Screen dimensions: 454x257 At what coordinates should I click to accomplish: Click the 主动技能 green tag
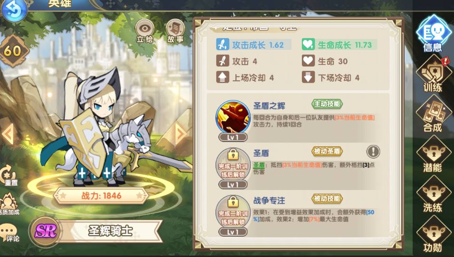point(327,104)
